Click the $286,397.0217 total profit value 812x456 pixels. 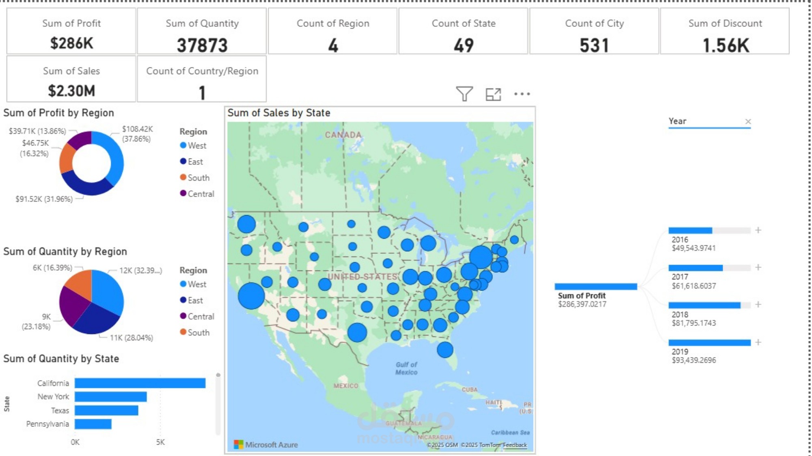point(582,304)
